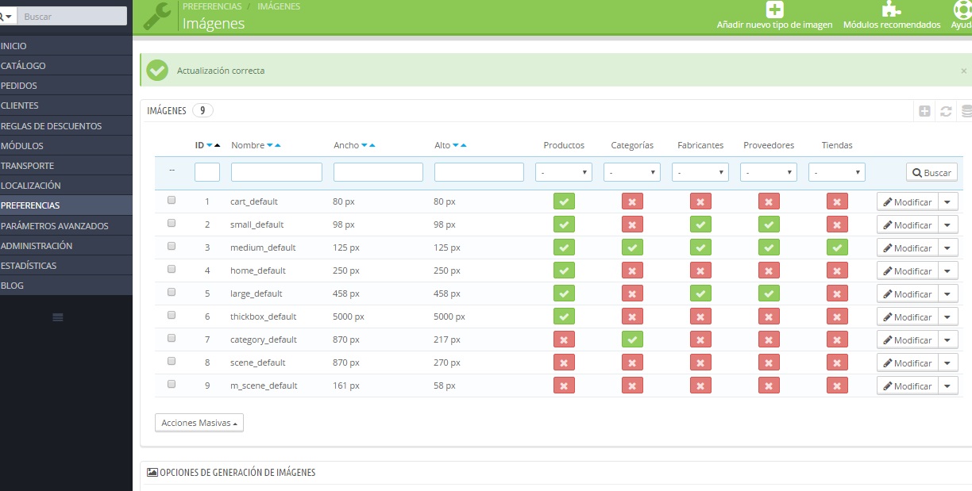Collapse sidebar using the hamburger icon
The height and width of the screenshot is (491, 972).
pyautogui.click(x=58, y=317)
